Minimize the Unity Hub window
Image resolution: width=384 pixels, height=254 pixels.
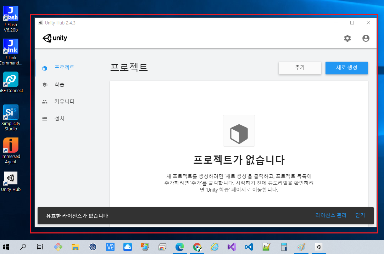[x=336, y=23]
